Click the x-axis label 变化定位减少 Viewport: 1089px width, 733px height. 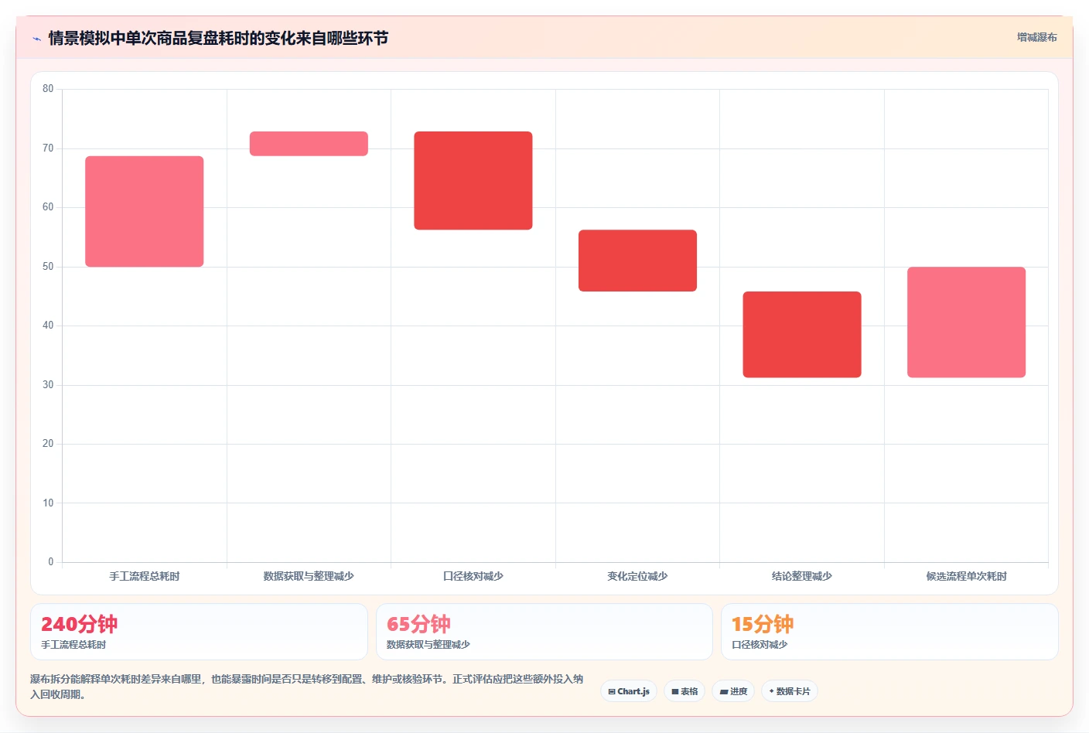coord(637,576)
